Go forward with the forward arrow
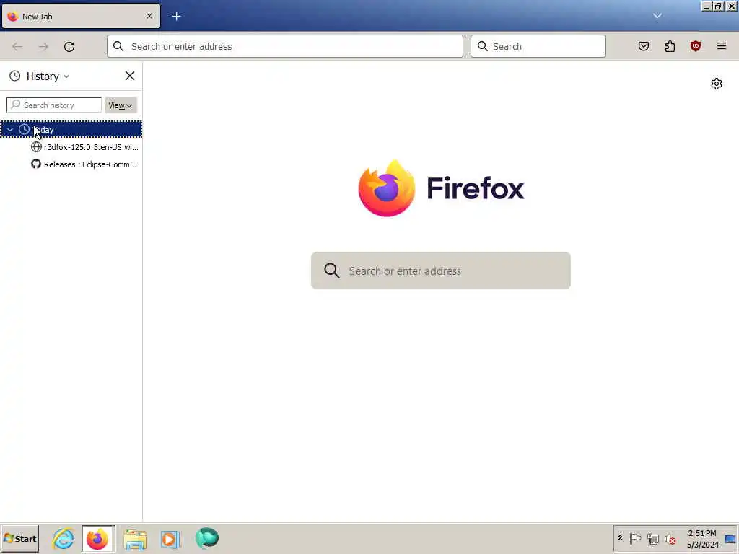 [43, 47]
